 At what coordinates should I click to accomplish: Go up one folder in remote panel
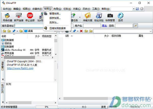[86, 31]
